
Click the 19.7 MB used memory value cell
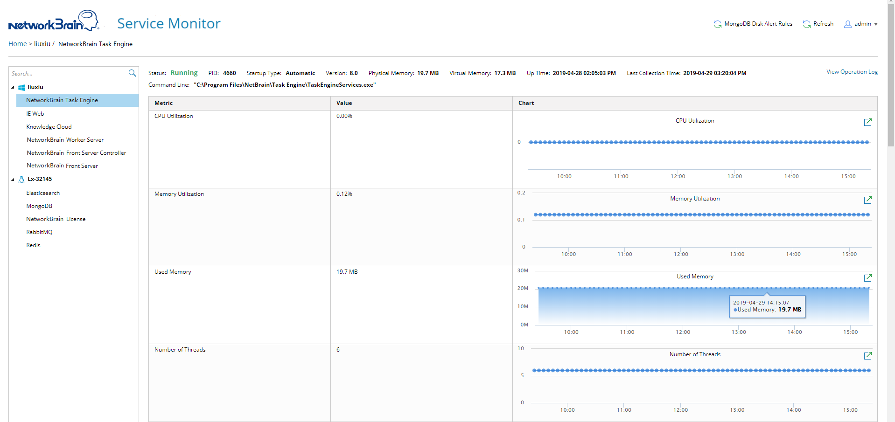[x=421, y=305]
